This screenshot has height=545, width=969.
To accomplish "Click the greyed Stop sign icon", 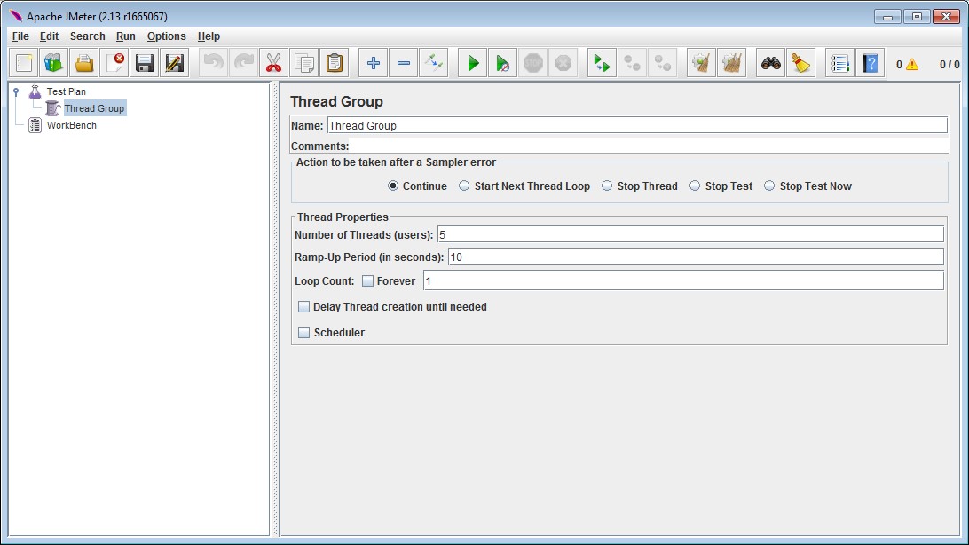I will [532, 63].
